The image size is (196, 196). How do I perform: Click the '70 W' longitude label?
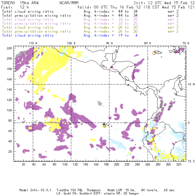pyautogui.click(x=186, y=43)
